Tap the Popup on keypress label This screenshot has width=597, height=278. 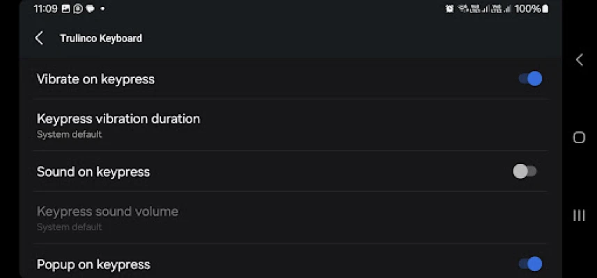(x=93, y=264)
